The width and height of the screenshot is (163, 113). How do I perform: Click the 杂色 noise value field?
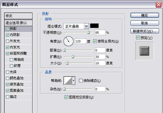pos(100,89)
